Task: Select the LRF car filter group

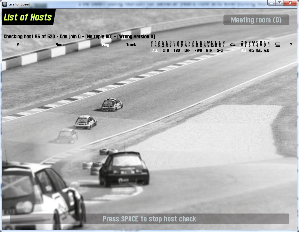Action: click(187, 50)
